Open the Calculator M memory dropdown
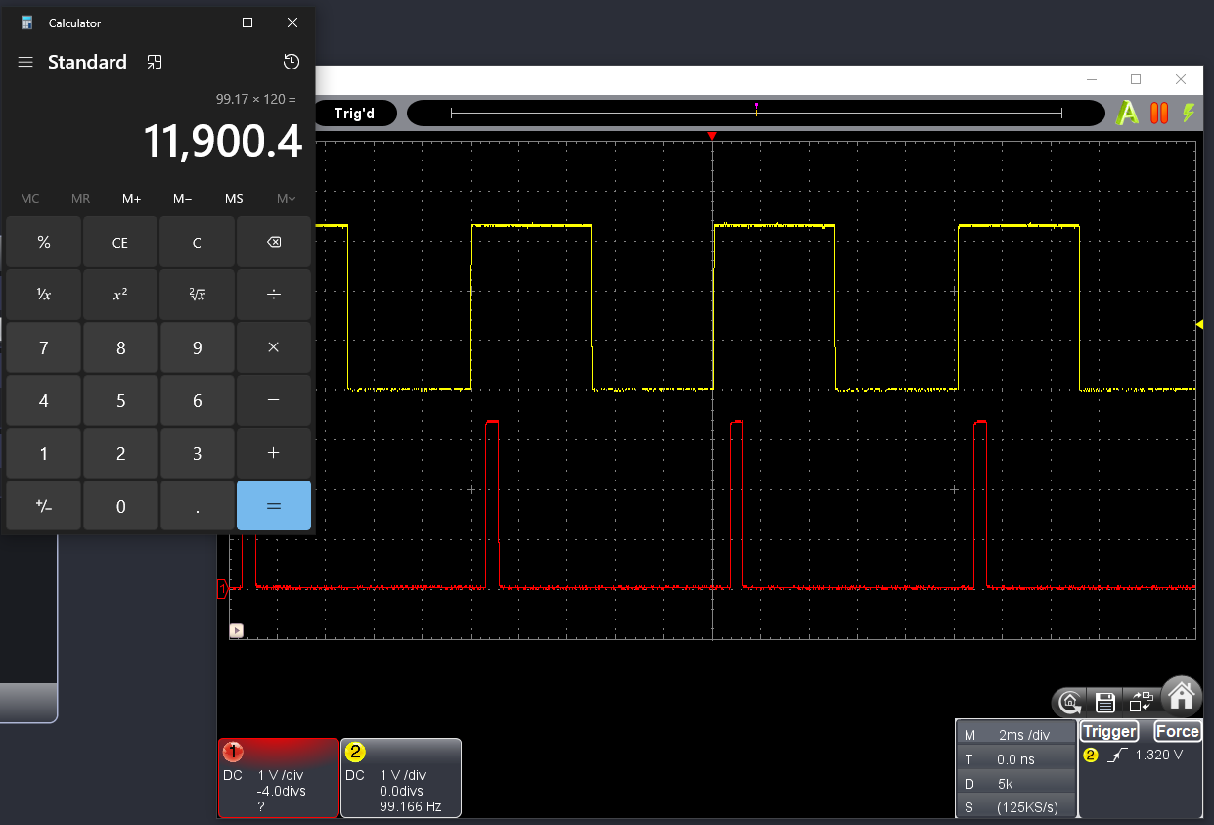Image resolution: width=1214 pixels, height=825 pixels. coord(286,199)
